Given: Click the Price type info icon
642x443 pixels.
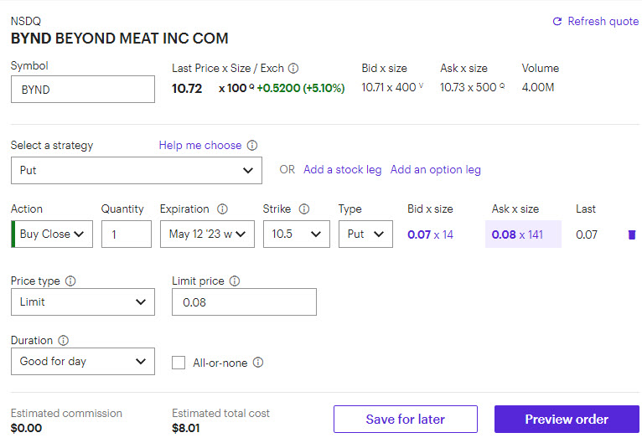Looking at the screenshot, I should 70,281.
